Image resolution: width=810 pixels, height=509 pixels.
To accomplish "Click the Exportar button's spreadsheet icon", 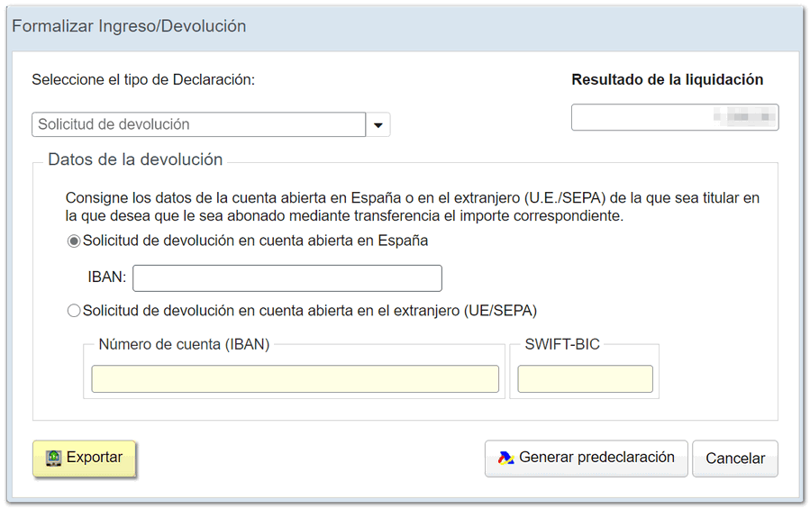I will pyautogui.click(x=54, y=458).
